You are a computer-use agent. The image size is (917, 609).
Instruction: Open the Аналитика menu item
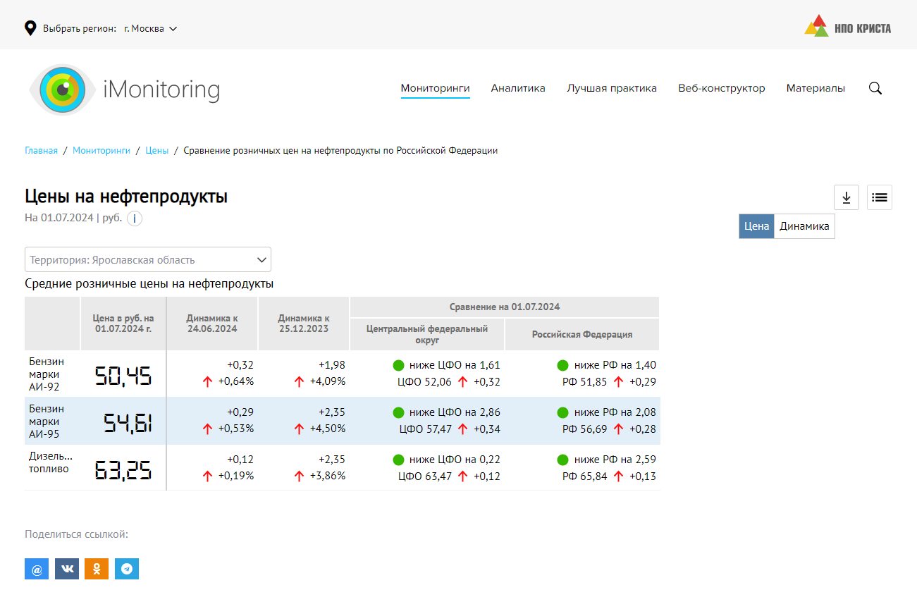tap(518, 89)
